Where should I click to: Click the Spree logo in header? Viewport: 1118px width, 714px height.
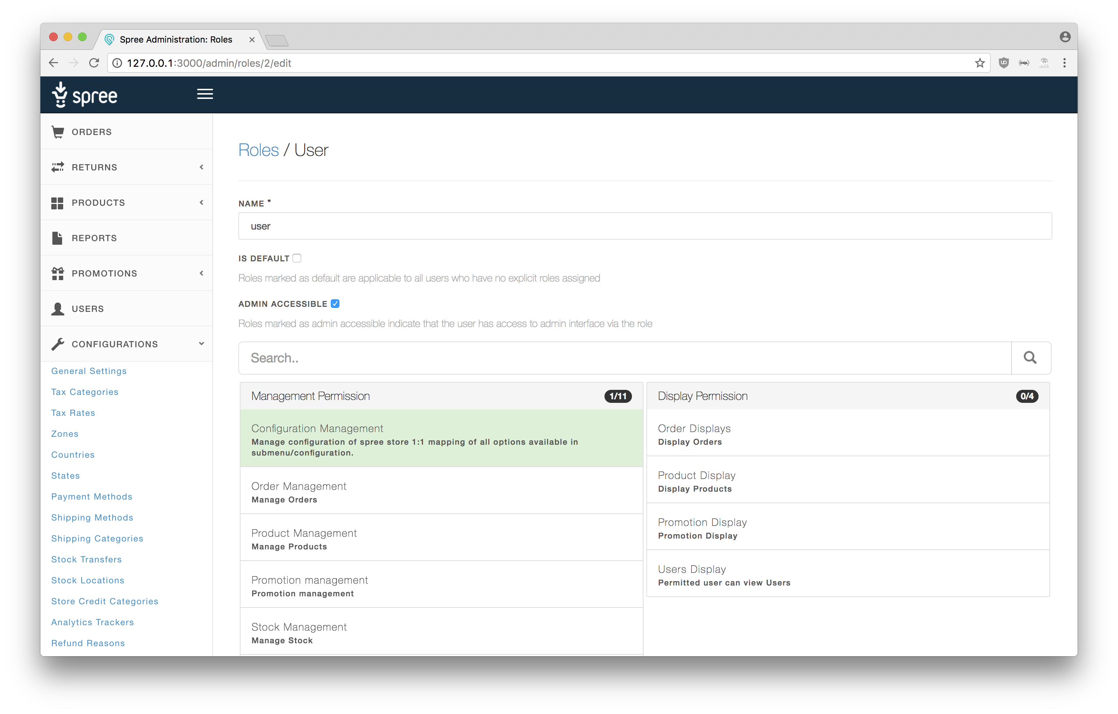[84, 95]
